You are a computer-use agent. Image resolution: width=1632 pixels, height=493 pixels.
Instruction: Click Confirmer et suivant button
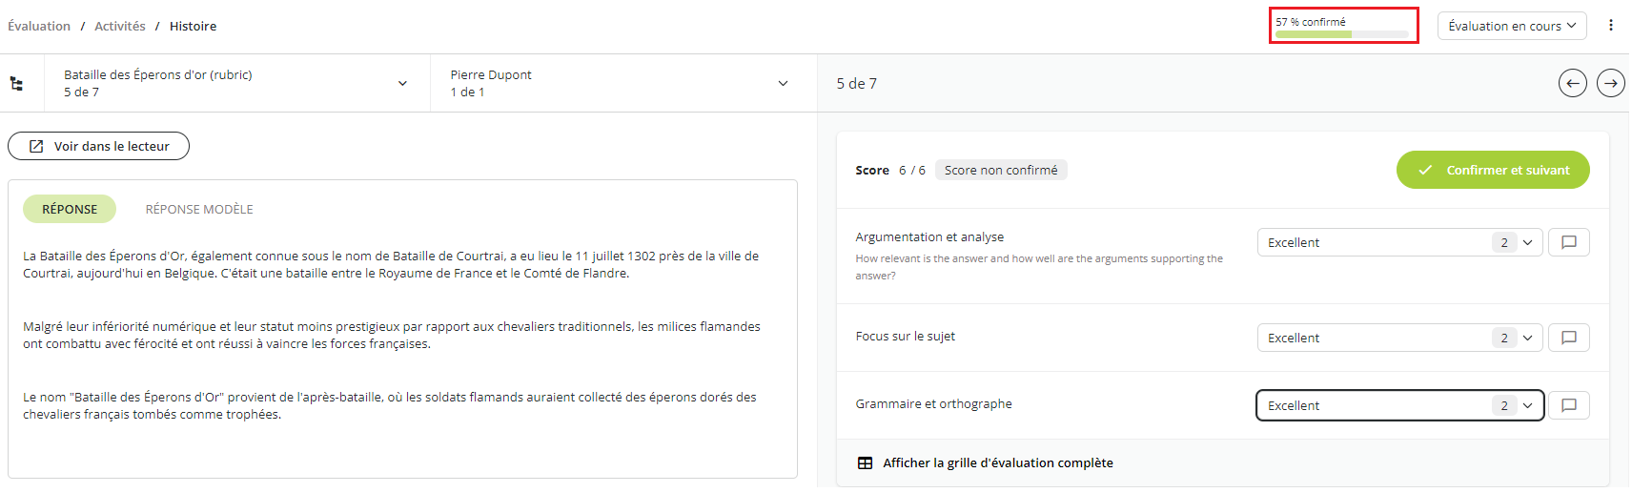(x=1493, y=170)
